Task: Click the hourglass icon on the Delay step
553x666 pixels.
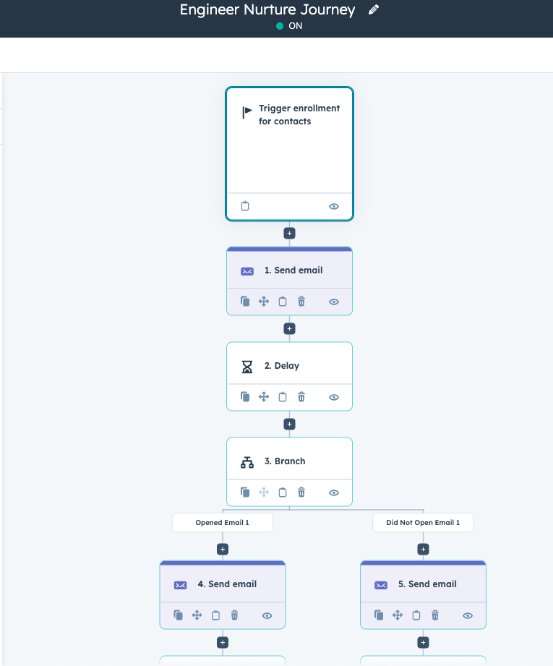Action: click(x=247, y=366)
